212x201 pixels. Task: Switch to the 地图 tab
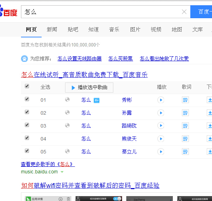pos(177,29)
